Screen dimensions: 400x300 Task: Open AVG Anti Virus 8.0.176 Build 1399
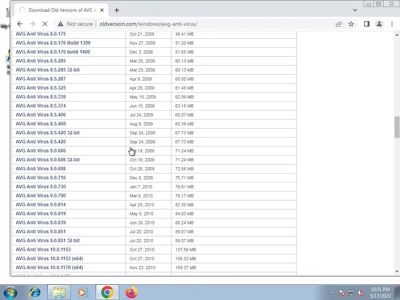pyautogui.click(x=53, y=43)
